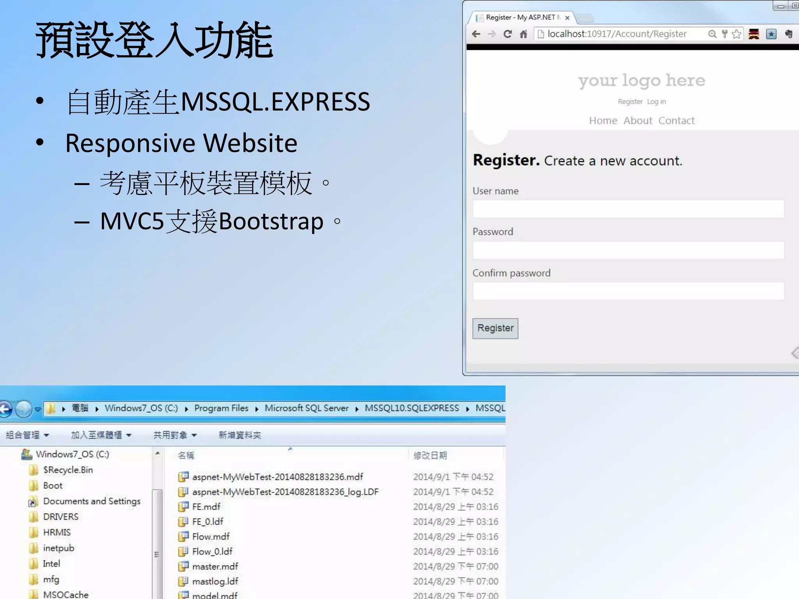Screen dimensions: 799x599
Task: Navigate to Contact in site menu
Action: click(676, 121)
